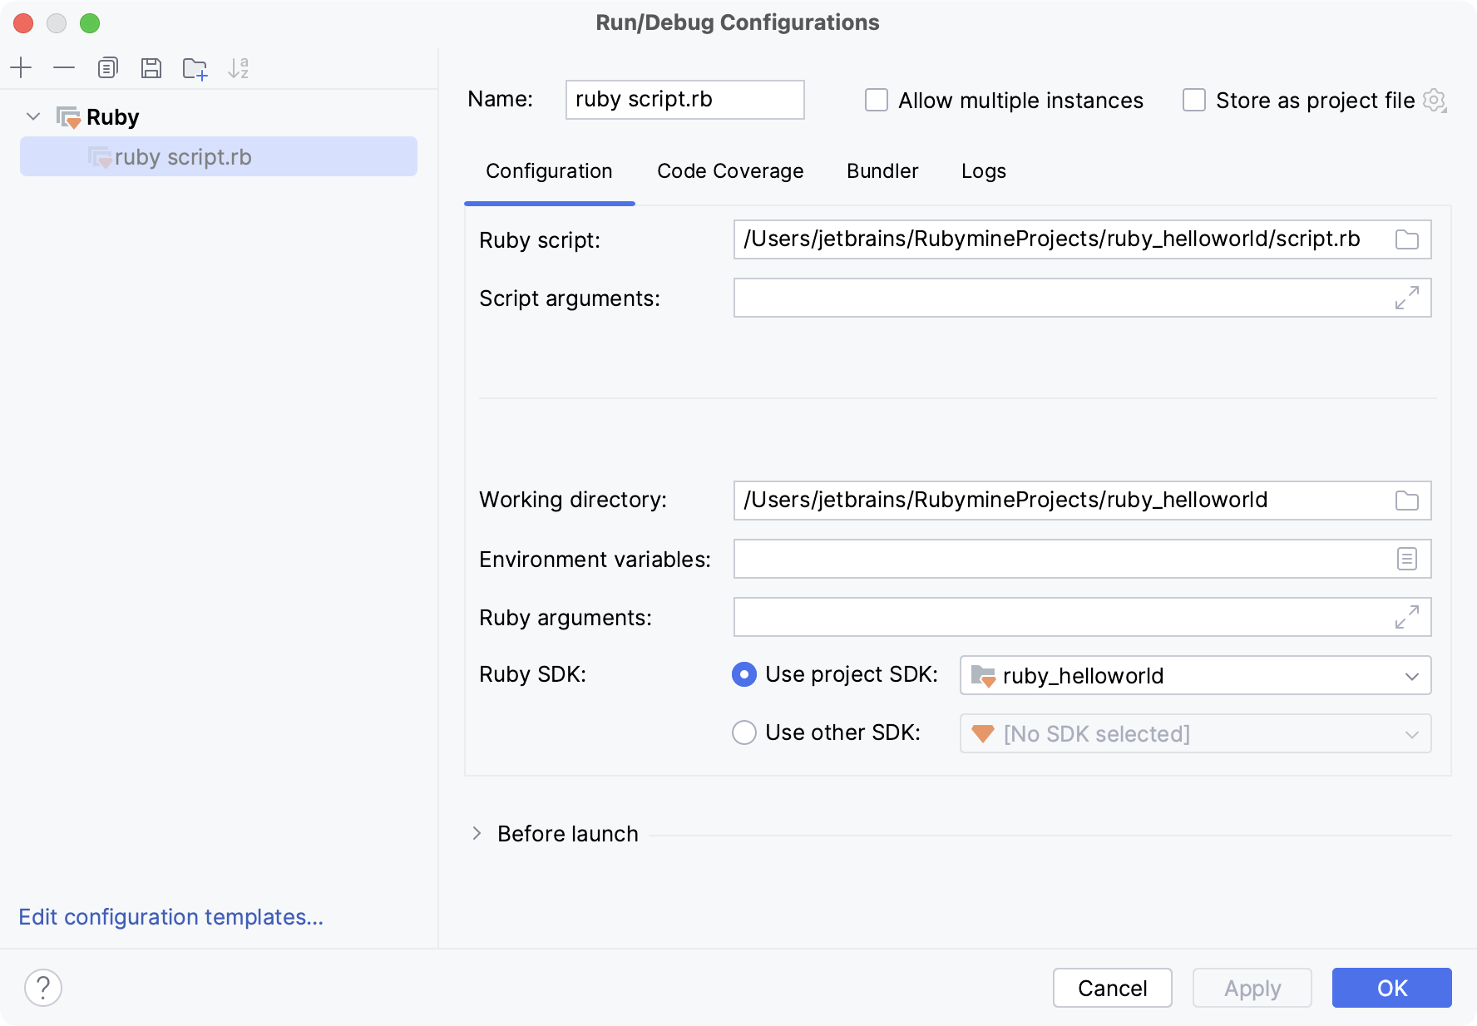The image size is (1477, 1026).
Task: Sort configurations alphabetically
Action: [x=240, y=68]
